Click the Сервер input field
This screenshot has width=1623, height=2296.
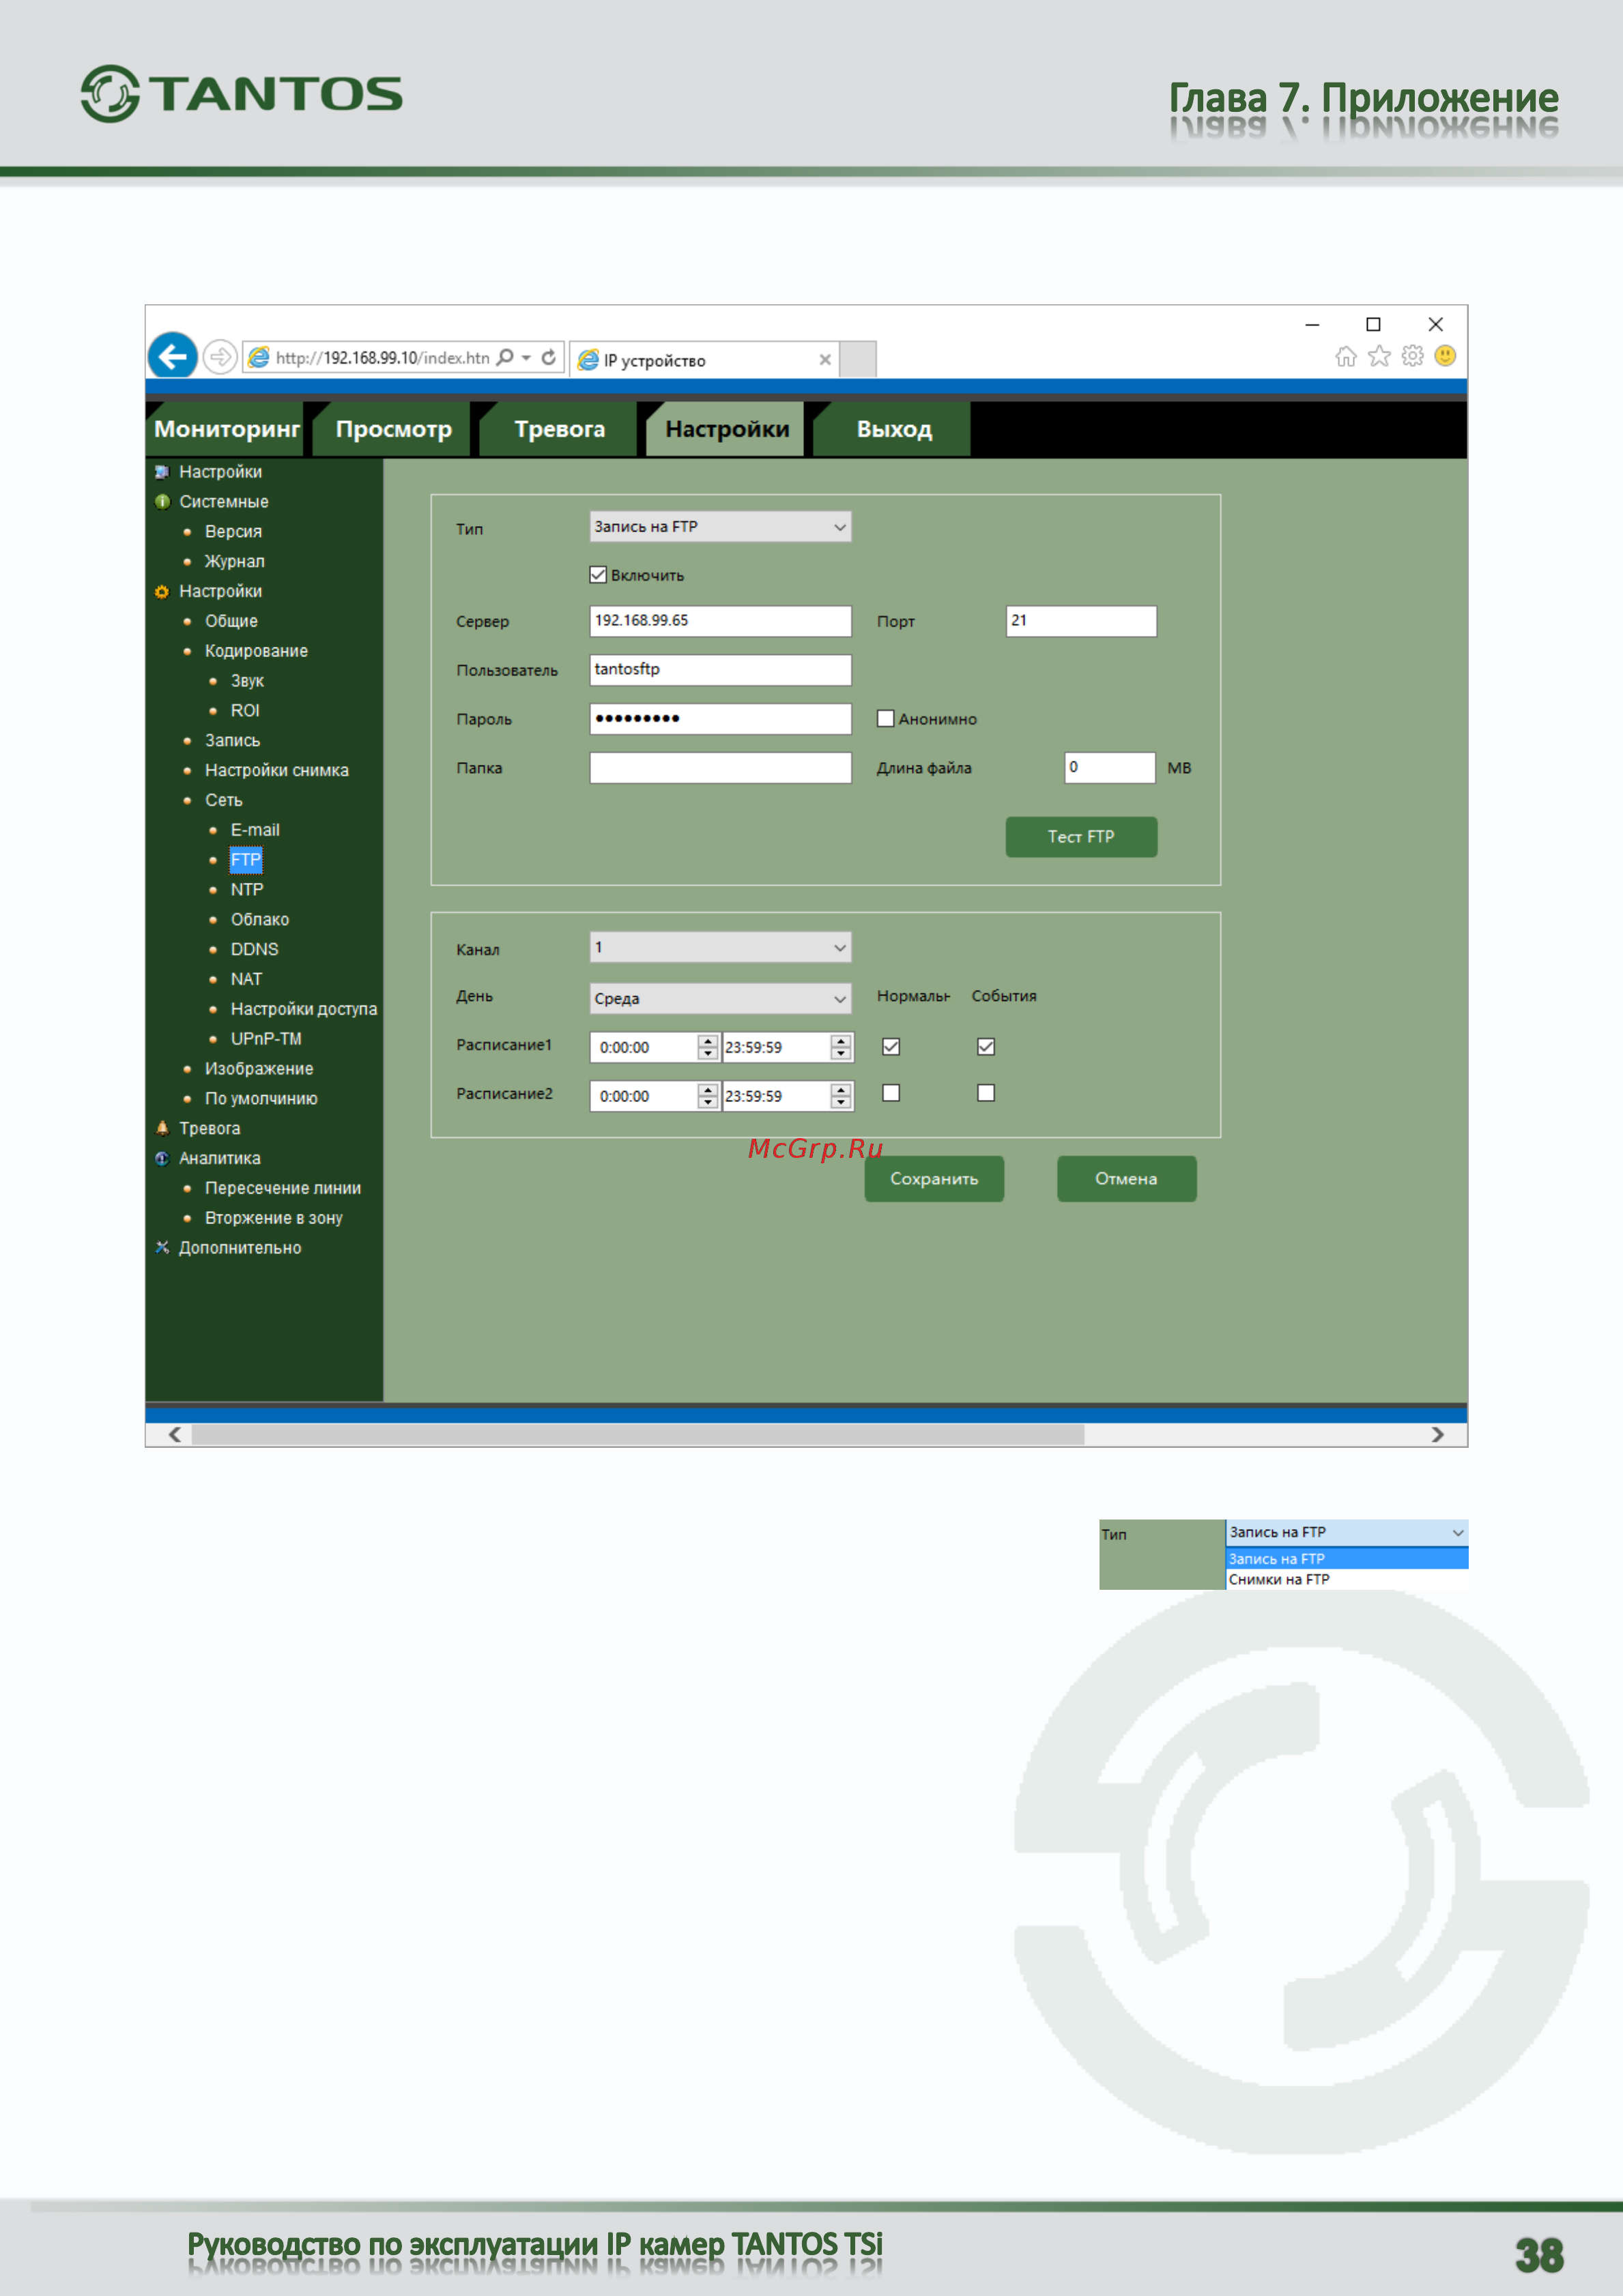720,621
